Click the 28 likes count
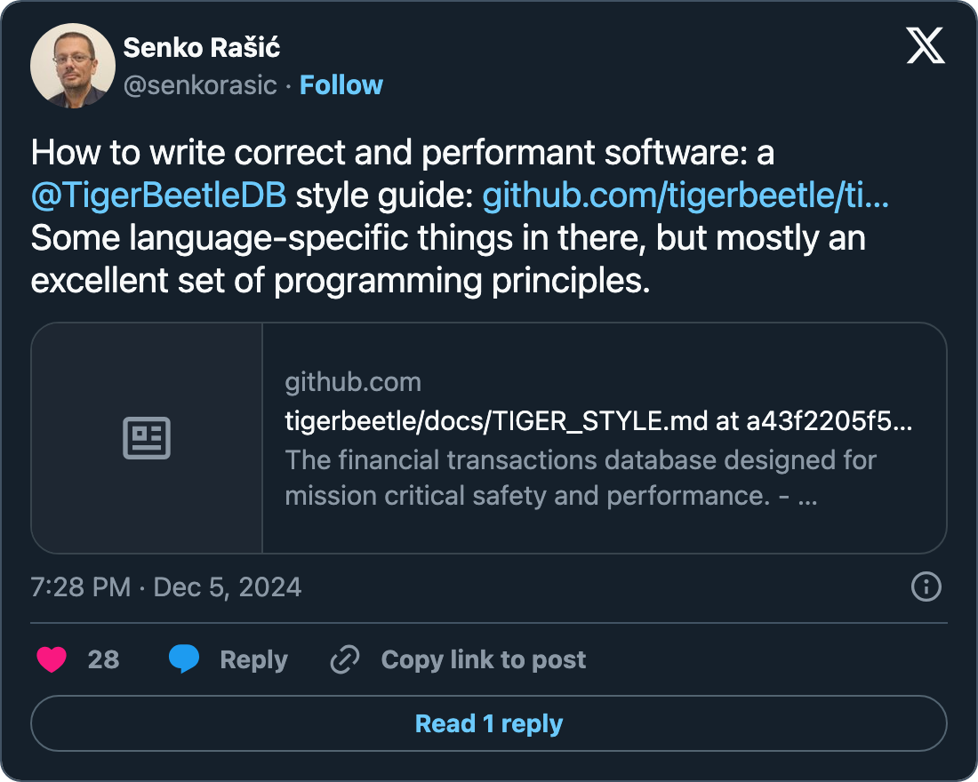 pos(103,659)
